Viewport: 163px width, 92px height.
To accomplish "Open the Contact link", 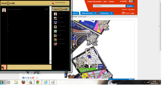I will pos(111,2).
